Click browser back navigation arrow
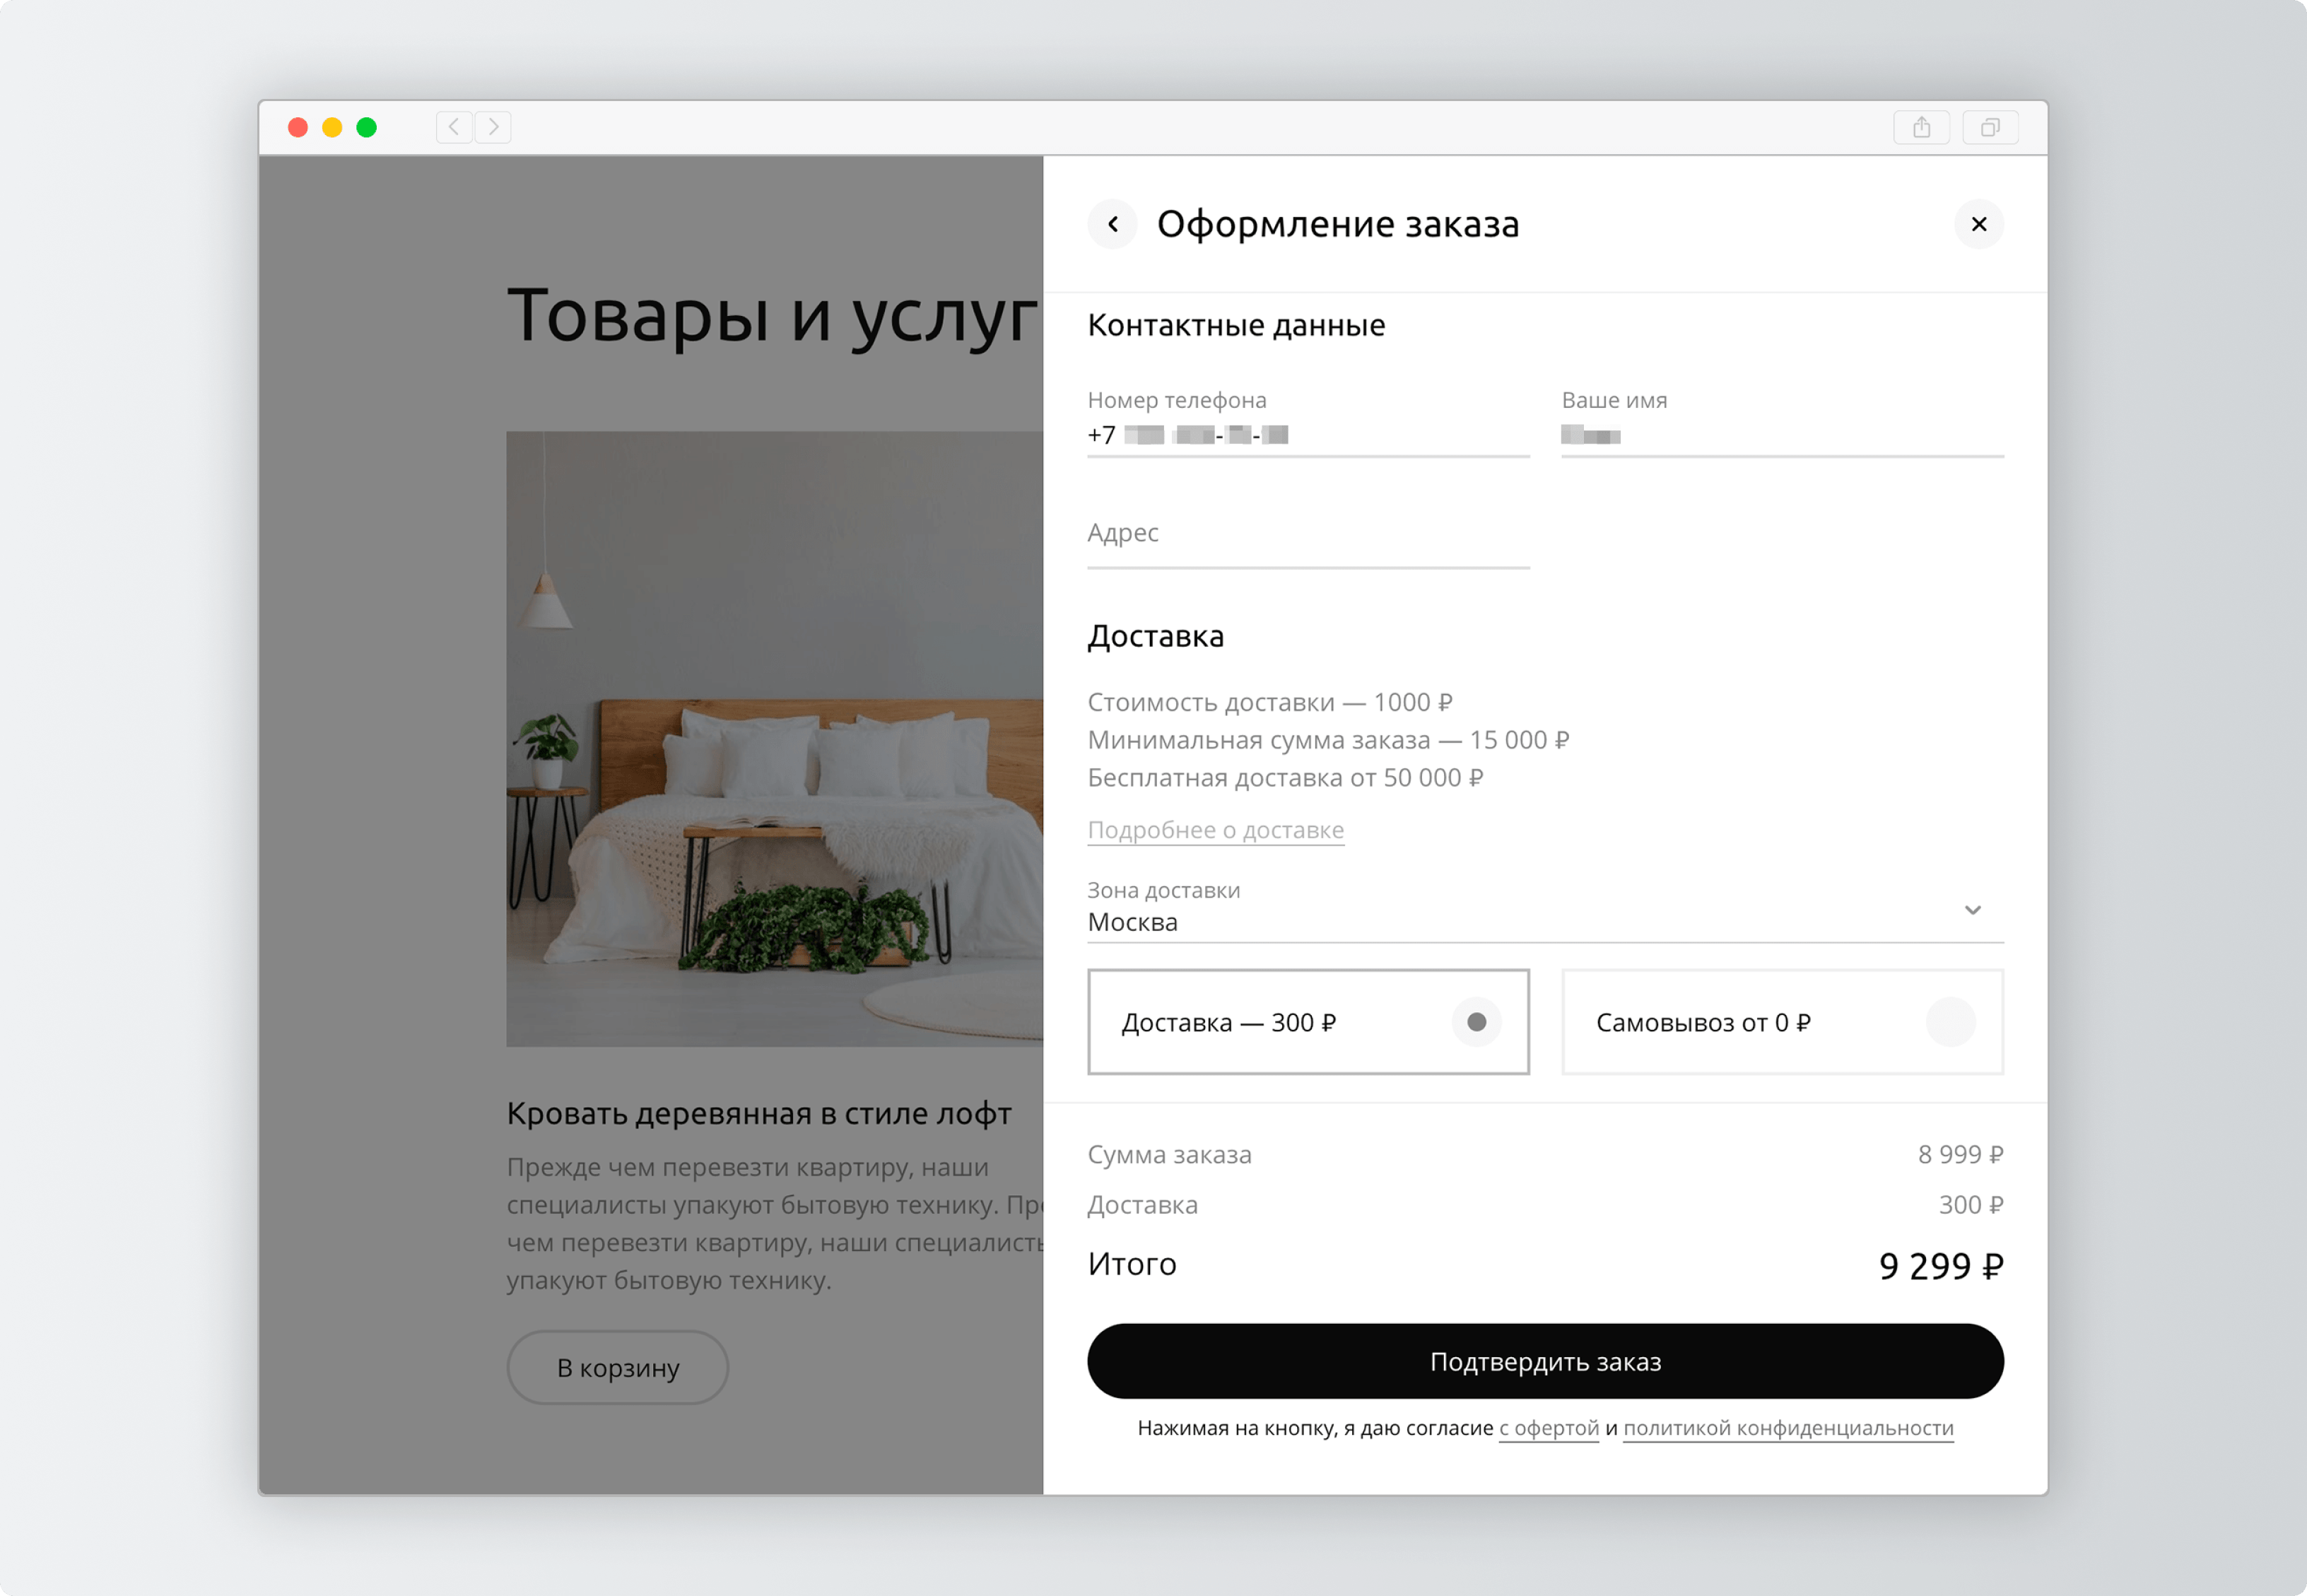This screenshot has height=1596, width=2307. pos(455,127)
